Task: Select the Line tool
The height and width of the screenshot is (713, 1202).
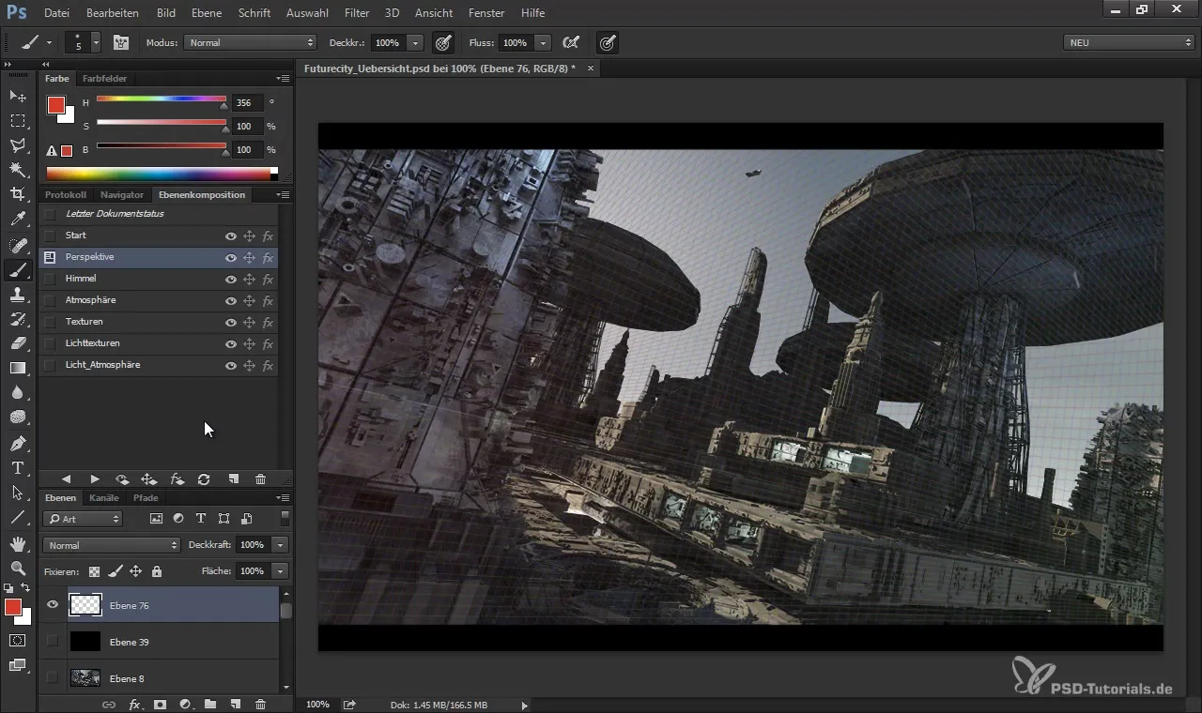Action: point(18,517)
